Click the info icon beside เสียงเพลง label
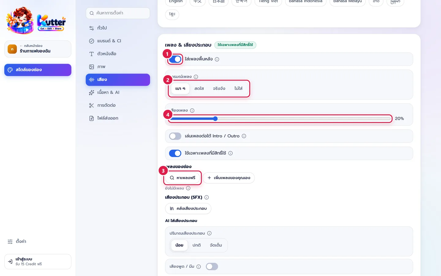The height and width of the screenshot is (276, 441). click(x=192, y=110)
